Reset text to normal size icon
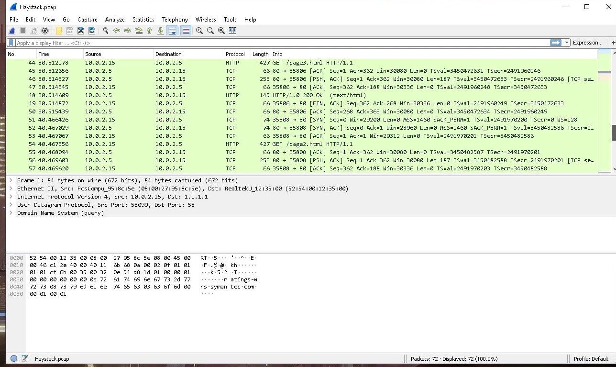 pyautogui.click(x=221, y=31)
